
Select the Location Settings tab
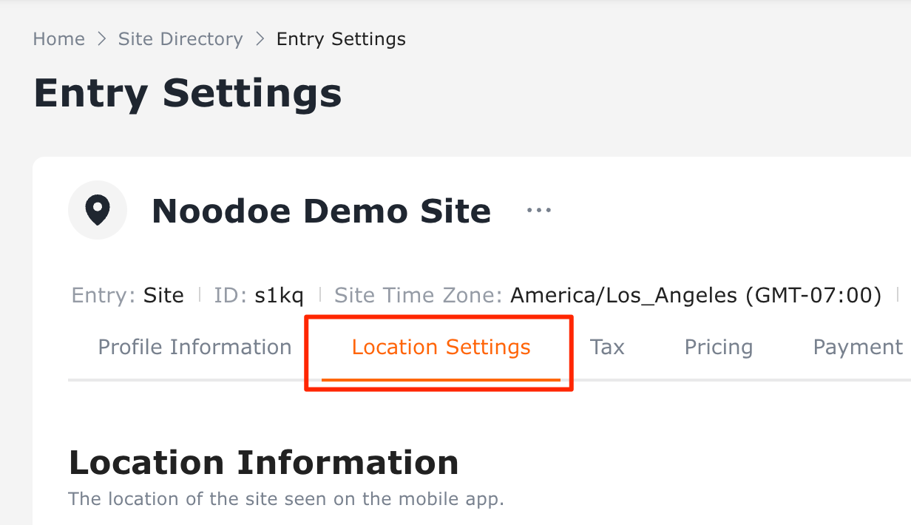click(441, 348)
